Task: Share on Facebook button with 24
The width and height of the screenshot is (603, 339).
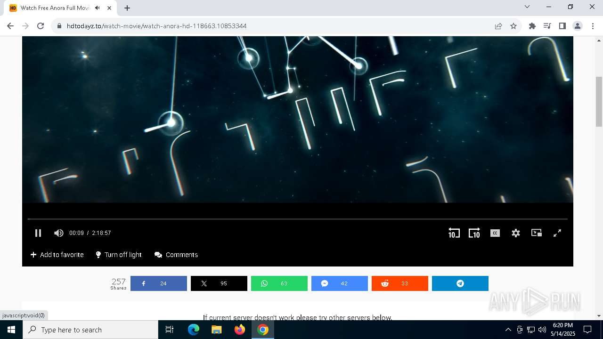Action: pos(159,283)
